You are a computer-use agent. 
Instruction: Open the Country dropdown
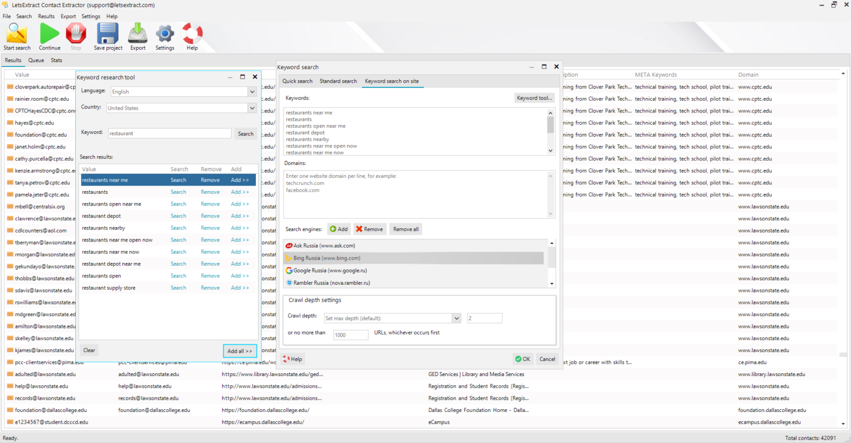[x=252, y=107]
